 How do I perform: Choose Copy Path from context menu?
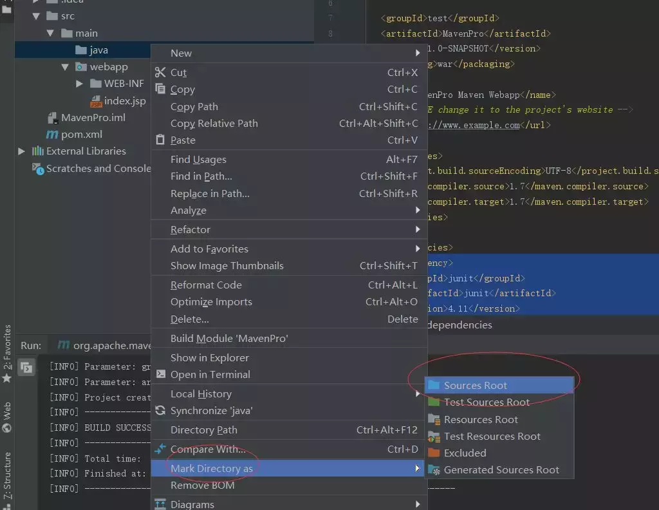point(289,106)
